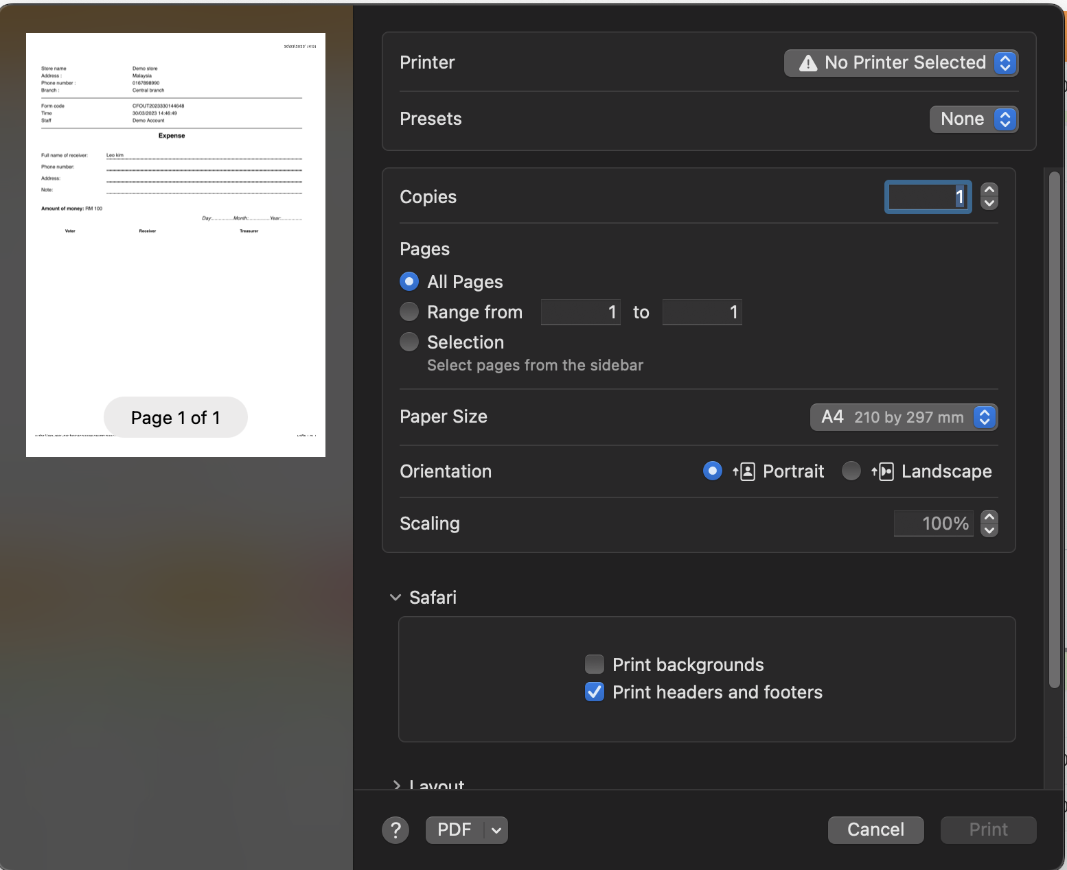Screen dimensions: 1067x870
Task: Open the No Printer Selected dropdown
Action: pyautogui.click(x=901, y=63)
